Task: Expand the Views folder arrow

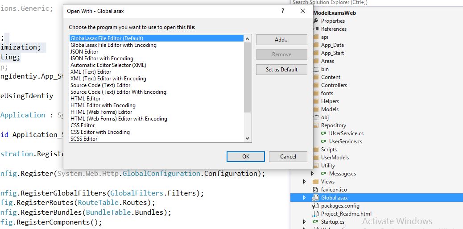Action: pos(305,181)
